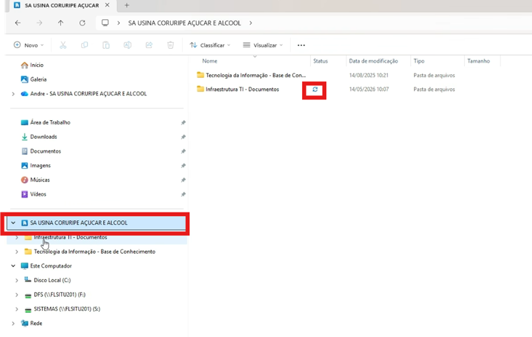Sort by the Nome column header

point(210,61)
